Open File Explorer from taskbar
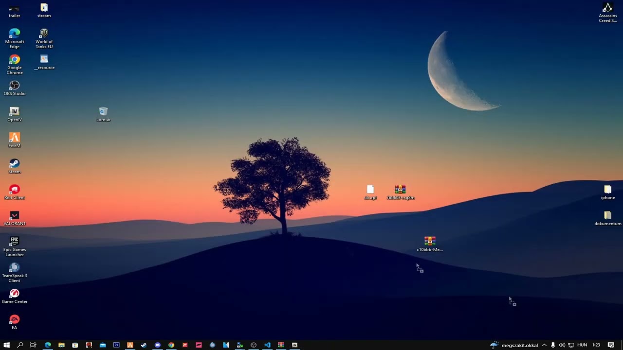Image resolution: width=623 pixels, height=350 pixels. tap(61, 345)
